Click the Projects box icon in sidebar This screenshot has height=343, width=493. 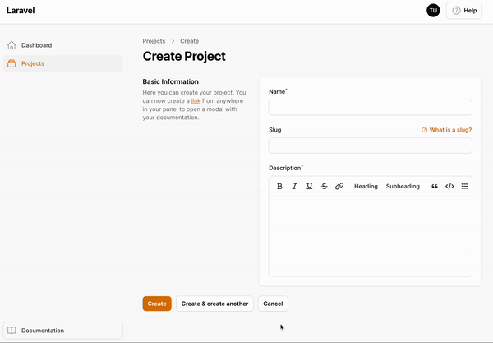12,63
